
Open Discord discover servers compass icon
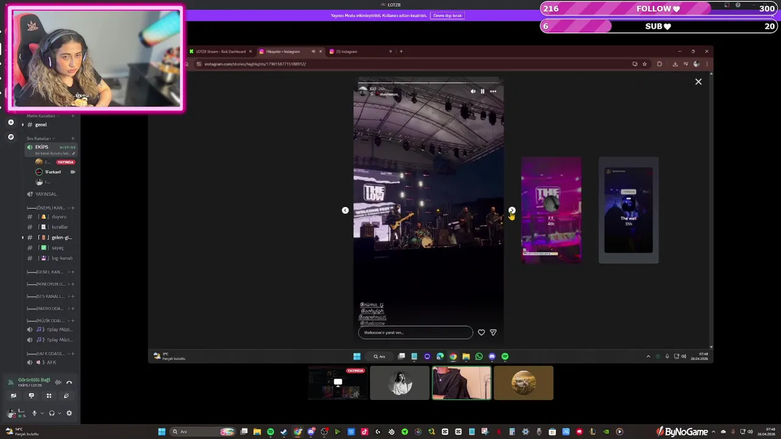click(10, 137)
